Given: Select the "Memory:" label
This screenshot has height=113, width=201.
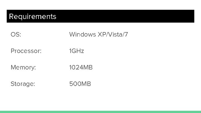Looking at the screenshot, I should 23,68.
